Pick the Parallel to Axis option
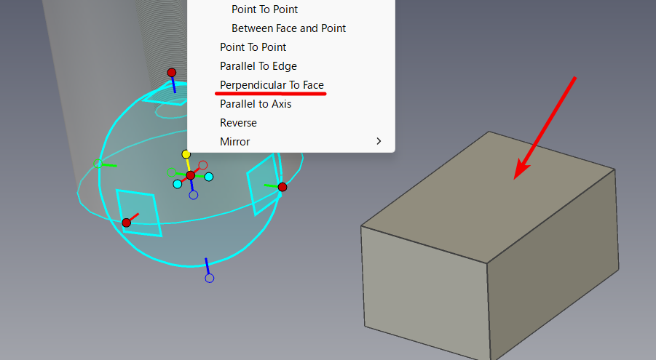The image size is (656, 360). (x=256, y=104)
